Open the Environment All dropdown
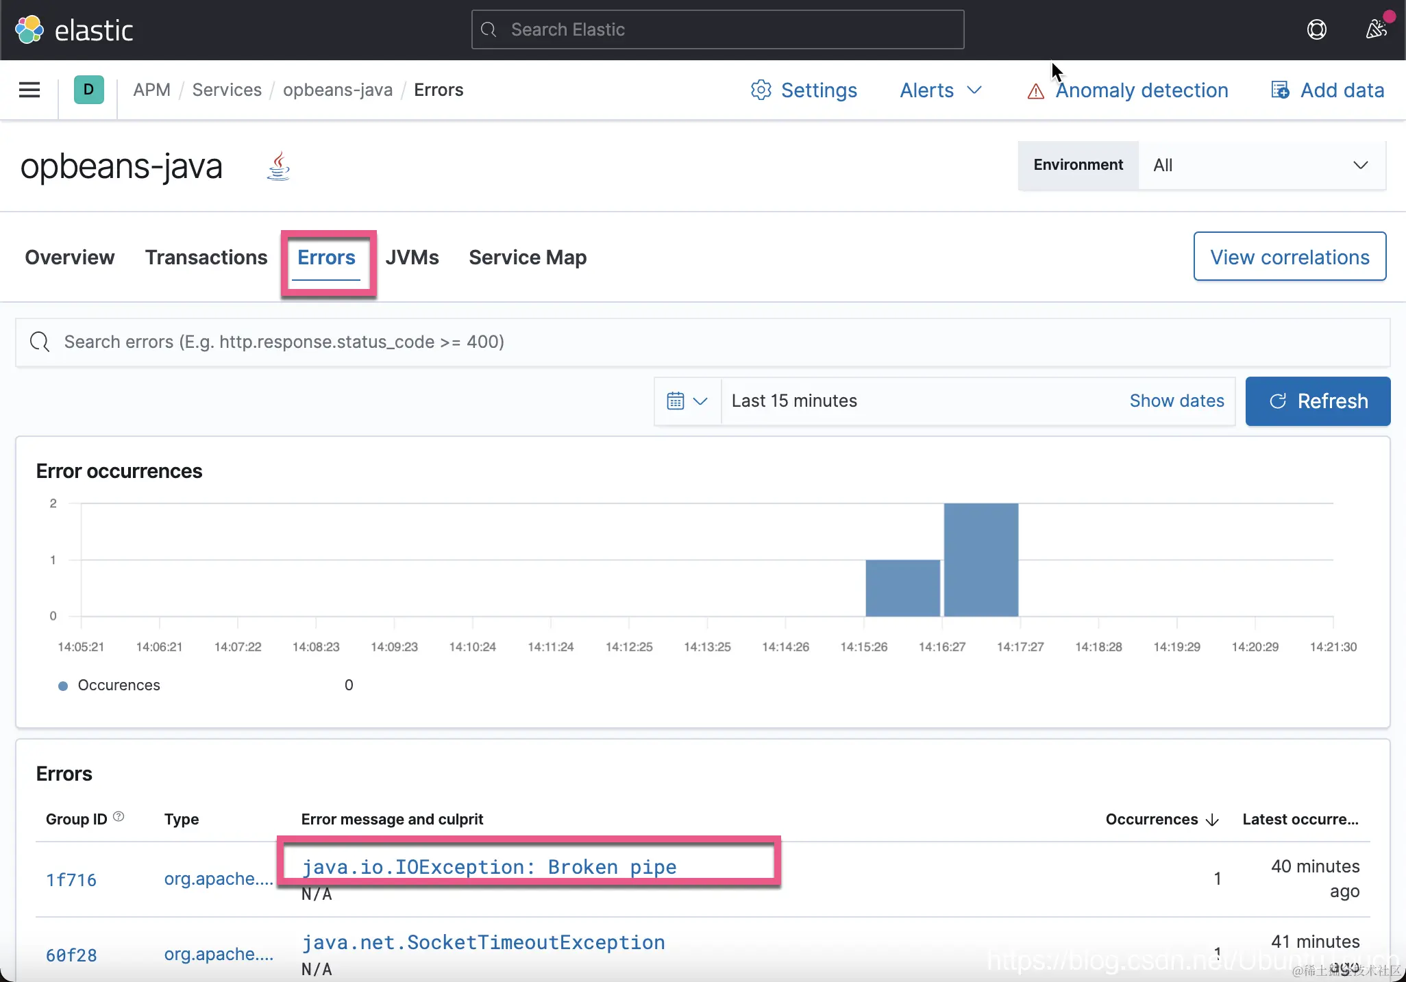The image size is (1406, 982). tap(1261, 165)
